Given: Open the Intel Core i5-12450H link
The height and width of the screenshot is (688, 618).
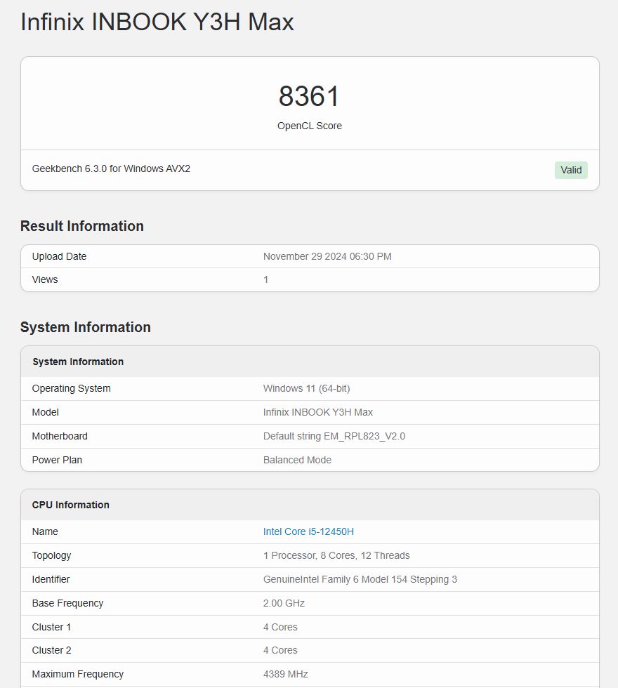Looking at the screenshot, I should coord(308,531).
